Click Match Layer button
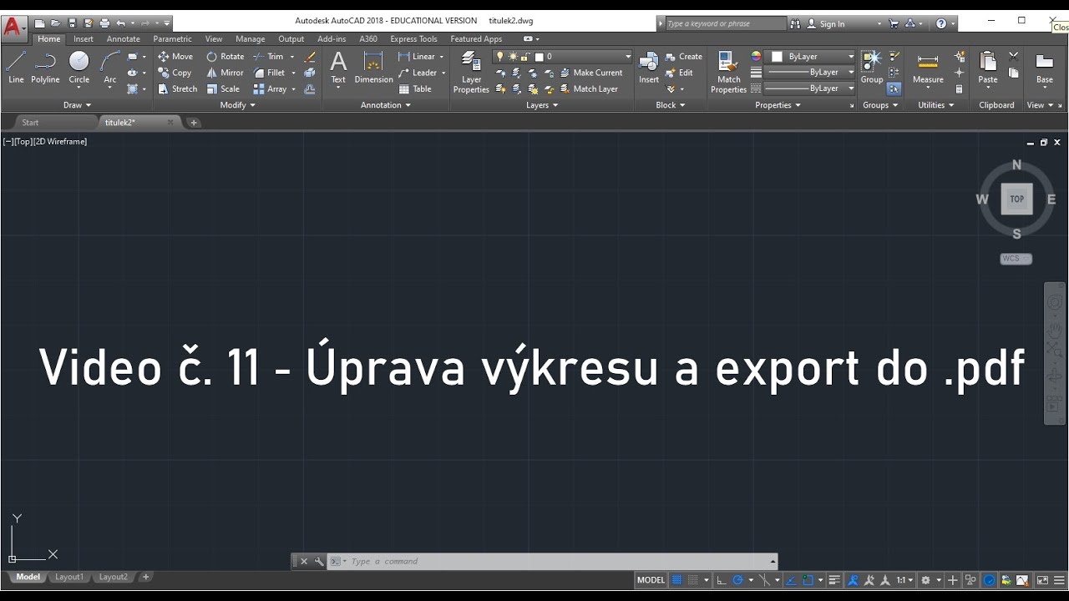This screenshot has width=1069, height=601. click(x=588, y=88)
